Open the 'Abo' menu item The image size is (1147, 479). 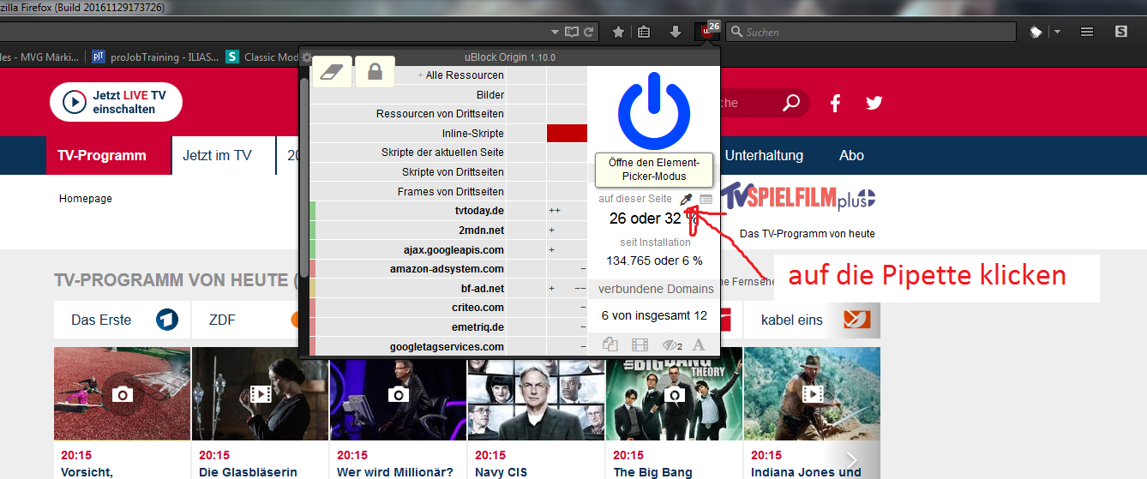click(x=851, y=155)
